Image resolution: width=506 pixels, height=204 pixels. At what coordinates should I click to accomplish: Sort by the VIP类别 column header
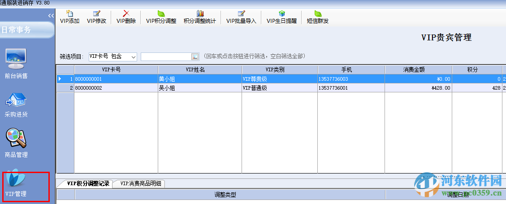coord(280,70)
